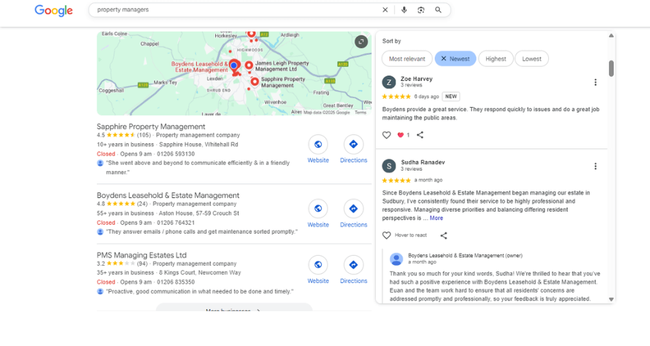
Task: Expand Sudha's review with More link
Action: click(436, 218)
